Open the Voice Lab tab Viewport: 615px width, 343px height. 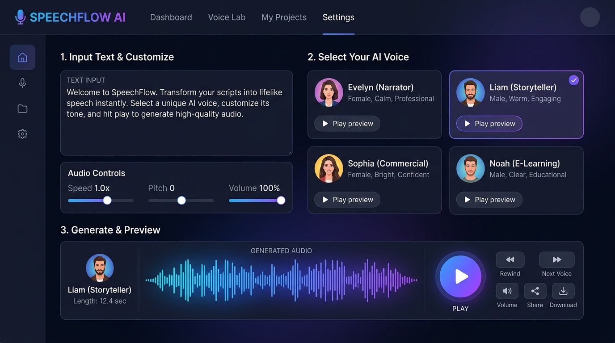tap(227, 17)
